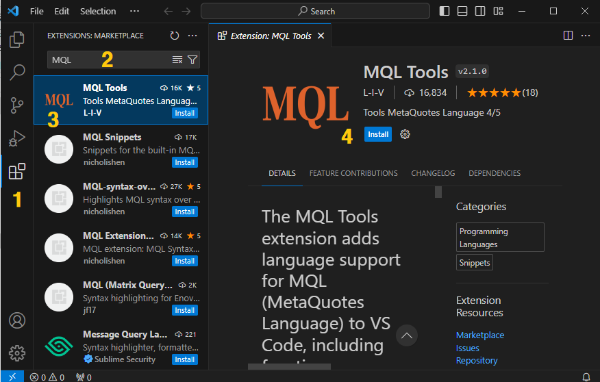
Task: Install MQL (Matrix Query) extension
Action: coord(185,311)
